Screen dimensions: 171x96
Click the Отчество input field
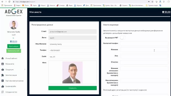tap(144, 62)
